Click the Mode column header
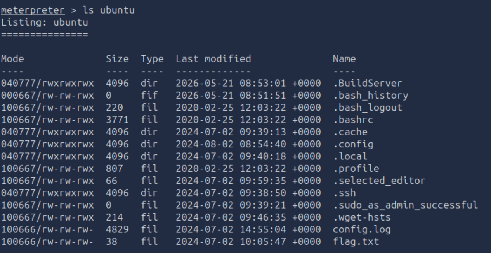 (x=12, y=59)
